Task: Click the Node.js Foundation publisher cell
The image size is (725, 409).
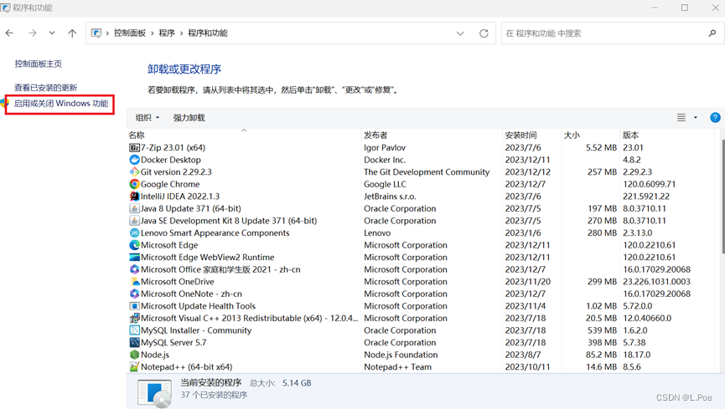Action: click(401, 355)
